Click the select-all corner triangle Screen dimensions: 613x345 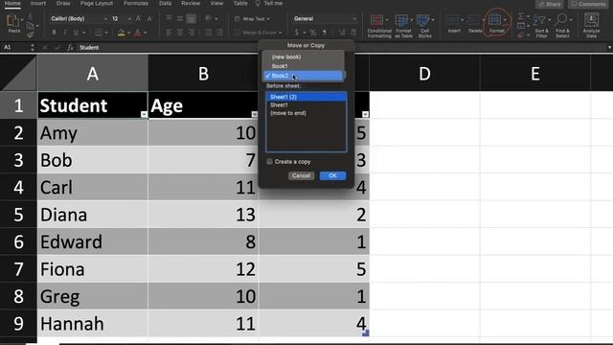18,74
